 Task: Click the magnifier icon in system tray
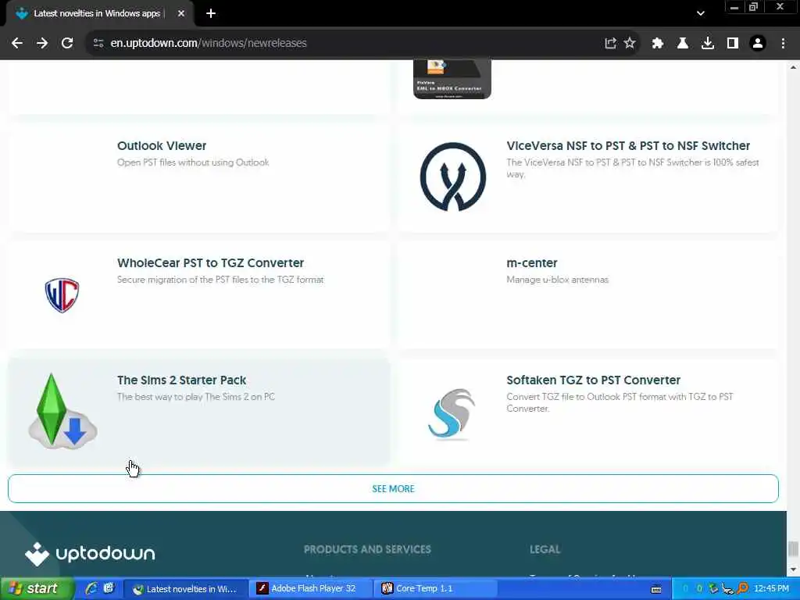pyautogui.click(x=742, y=589)
